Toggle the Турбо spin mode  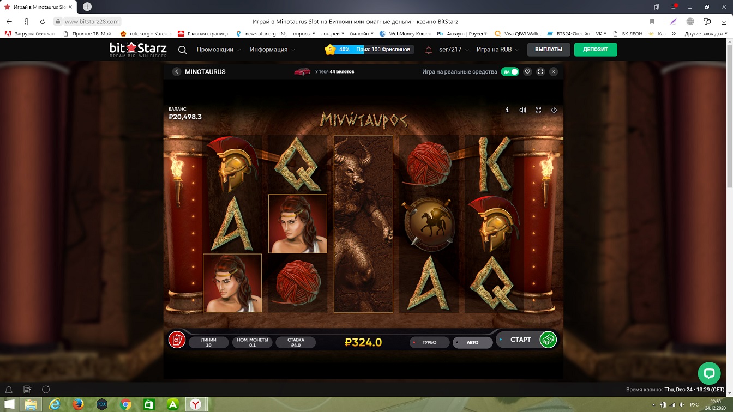(x=430, y=342)
